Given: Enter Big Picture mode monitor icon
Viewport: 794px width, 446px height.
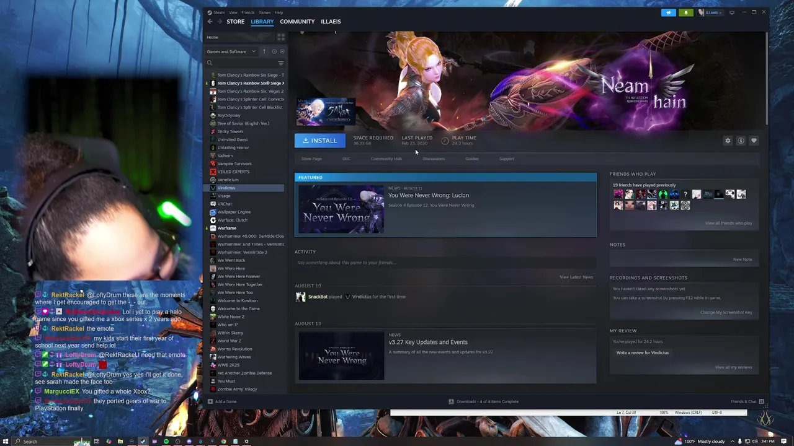Looking at the screenshot, I should [732, 12].
